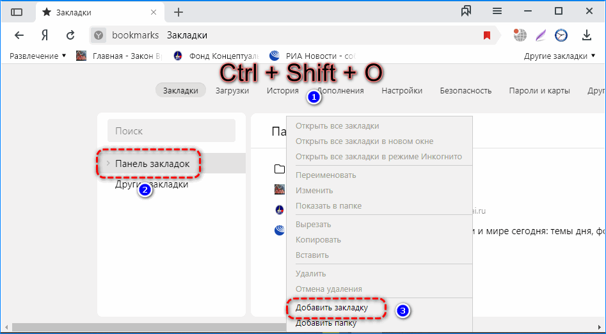
Task: Choose Добавить закладку in context menu
Action: (331, 308)
